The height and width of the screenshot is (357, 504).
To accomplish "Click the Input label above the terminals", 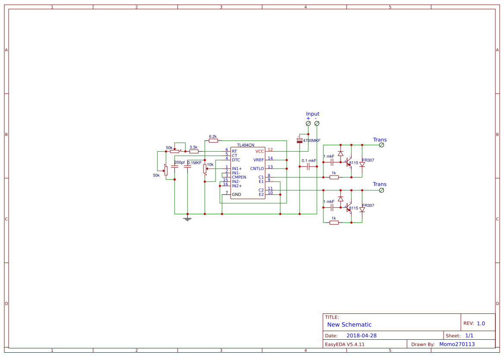I will tap(313, 114).
